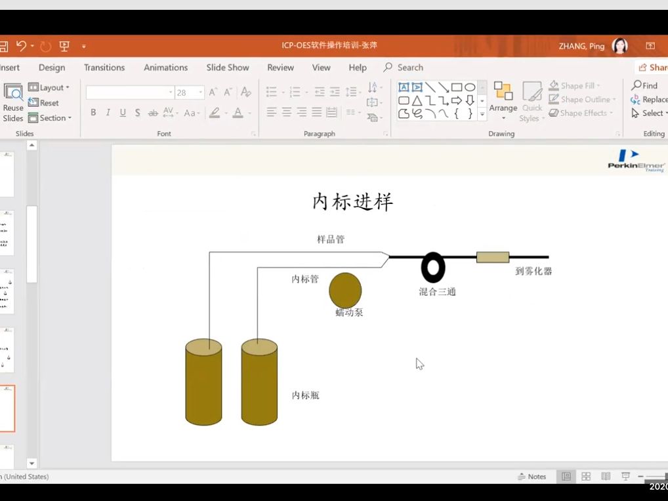Select the Oval shape in gallery
Screen dimensions: 668x501
pyautogui.click(x=470, y=87)
